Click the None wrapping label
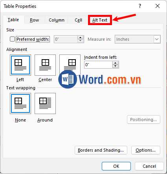 [x=20, y=120]
